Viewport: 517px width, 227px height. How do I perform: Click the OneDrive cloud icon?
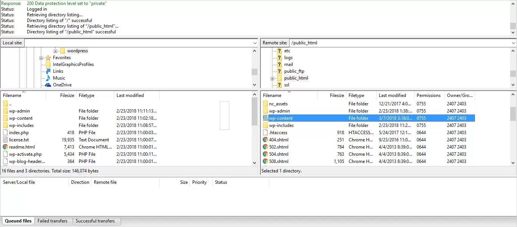click(48, 85)
